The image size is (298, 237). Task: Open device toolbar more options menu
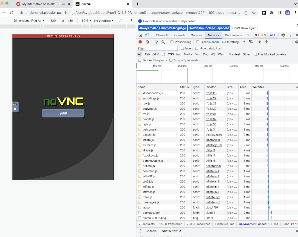tap(131, 21)
